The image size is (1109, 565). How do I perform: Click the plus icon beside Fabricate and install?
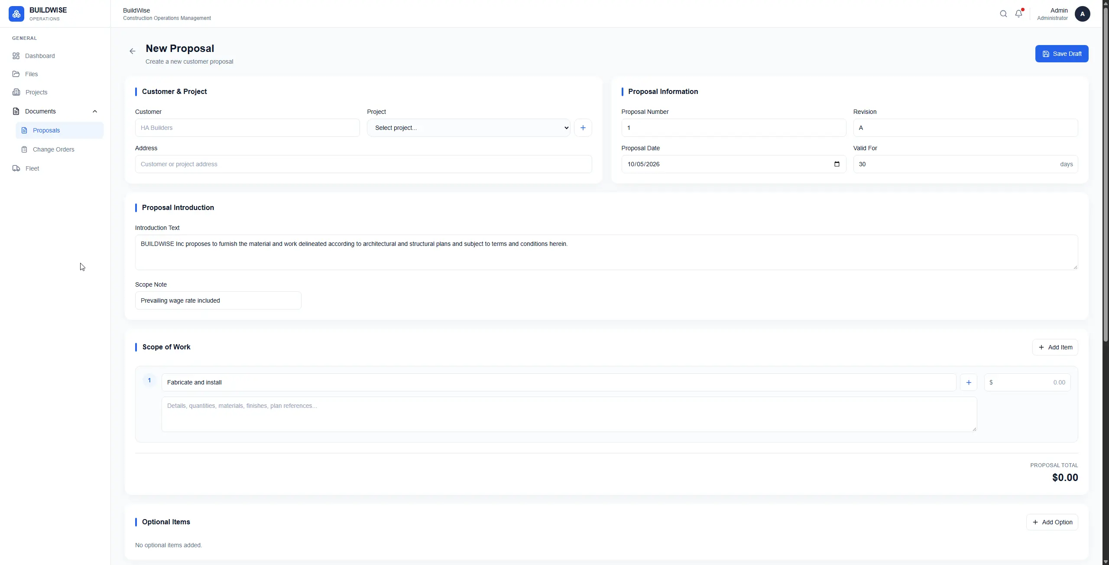pos(969,382)
